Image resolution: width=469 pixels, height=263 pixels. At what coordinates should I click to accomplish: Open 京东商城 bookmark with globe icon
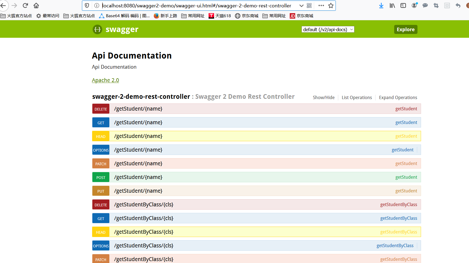[247, 16]
